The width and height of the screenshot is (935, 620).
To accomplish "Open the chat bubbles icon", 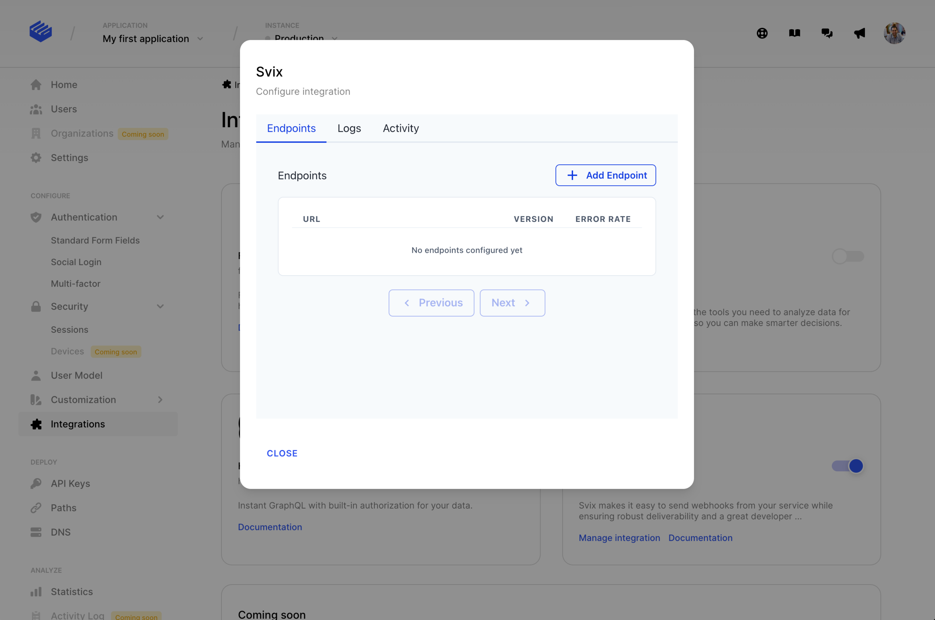I will pyautogui.click(x=827, y=33).
